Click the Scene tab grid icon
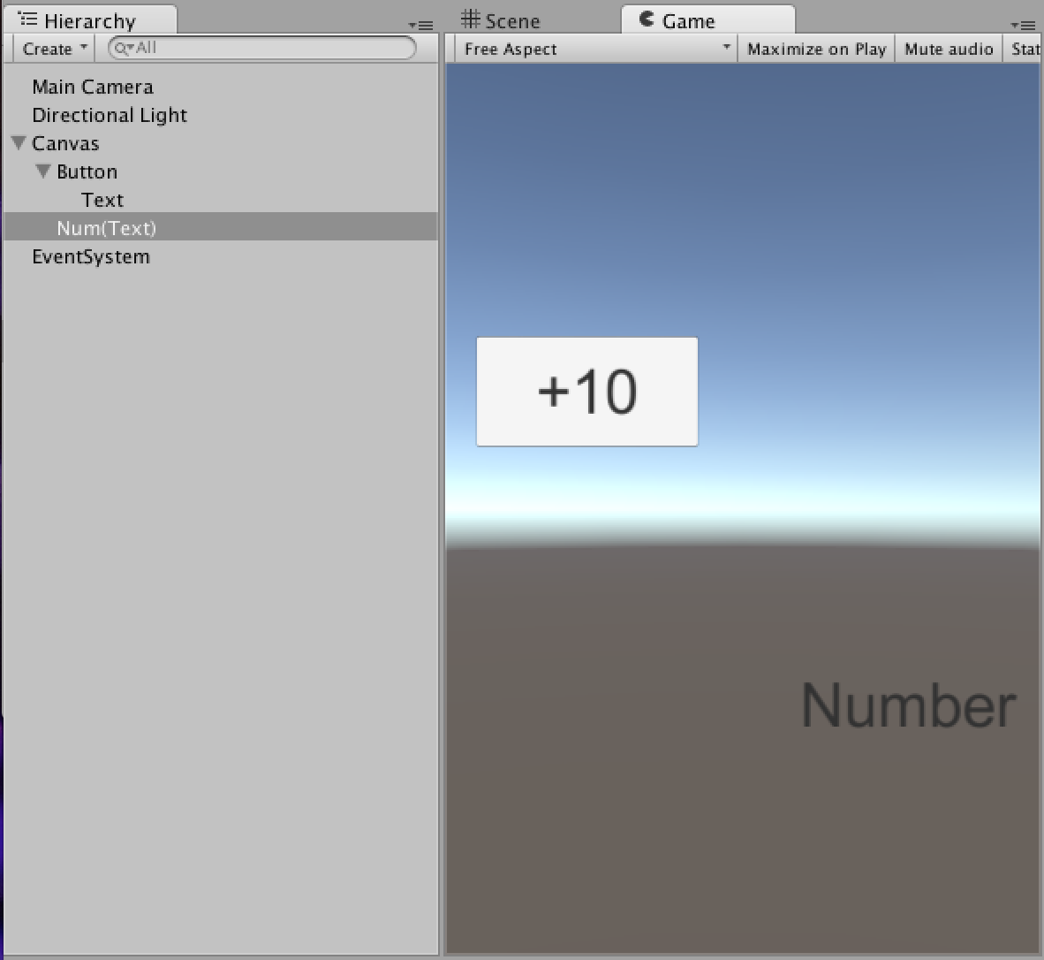Image resolution: width=1044 pixels, height=960 pixels. point(471,19)
